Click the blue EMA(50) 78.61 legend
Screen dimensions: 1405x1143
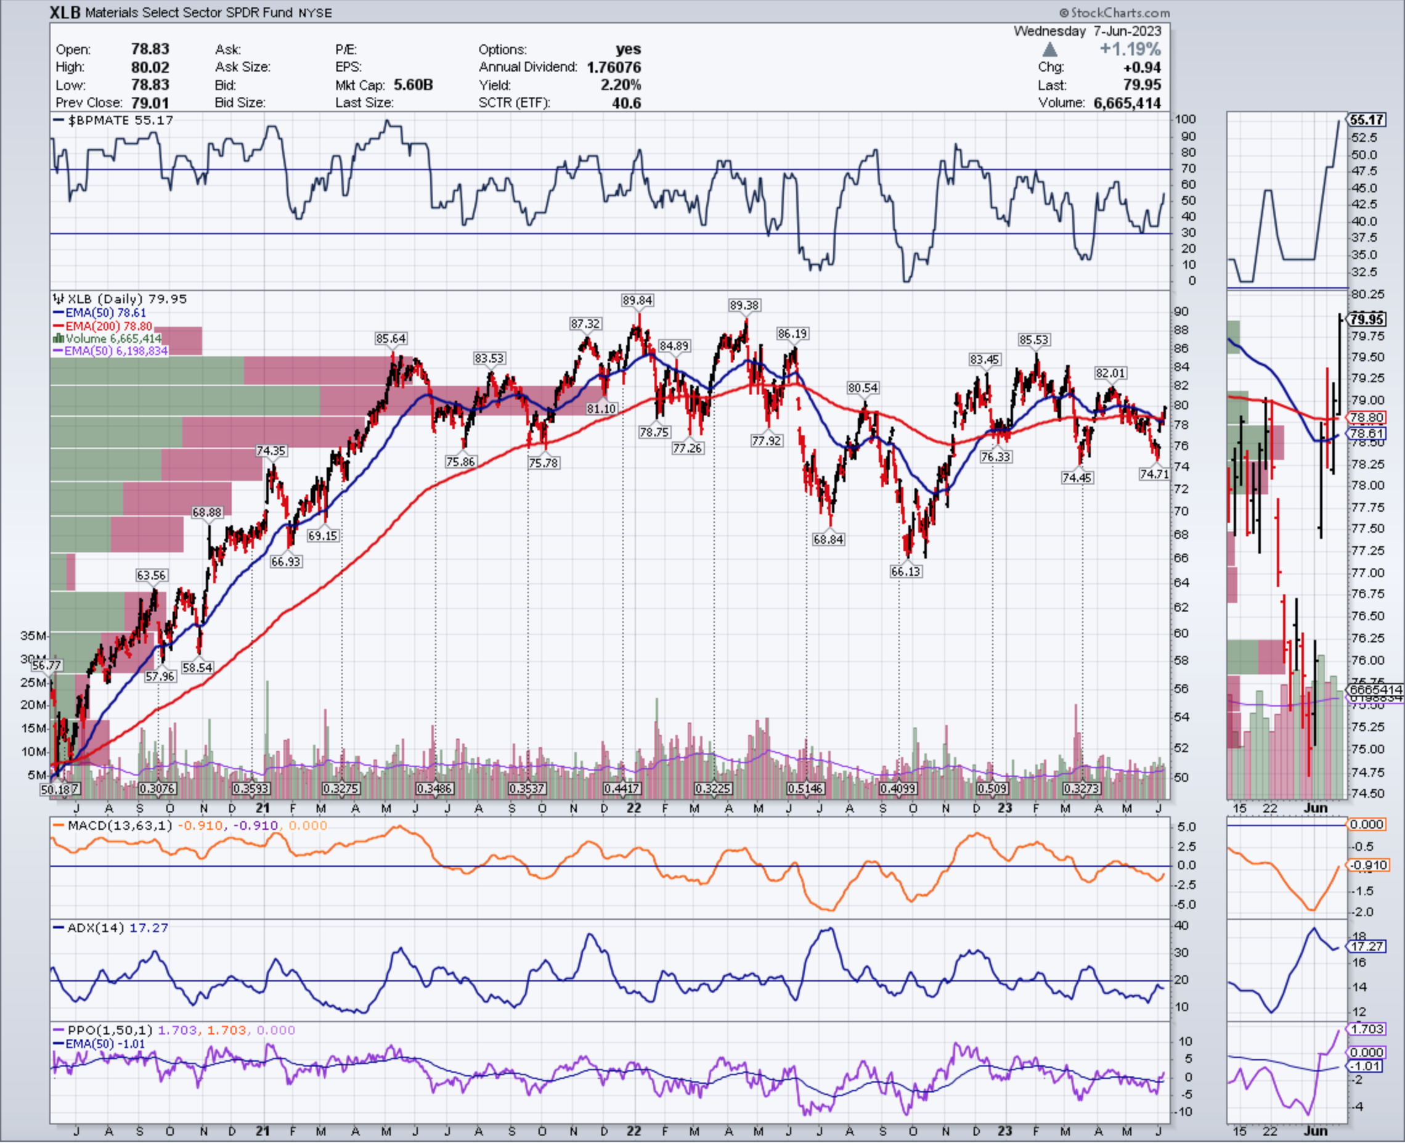coord(99,313)
